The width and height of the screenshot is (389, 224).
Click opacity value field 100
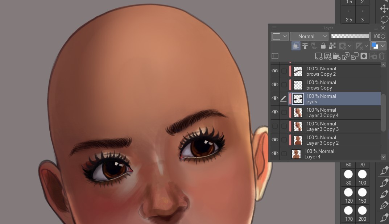click(x=376, y=36)
